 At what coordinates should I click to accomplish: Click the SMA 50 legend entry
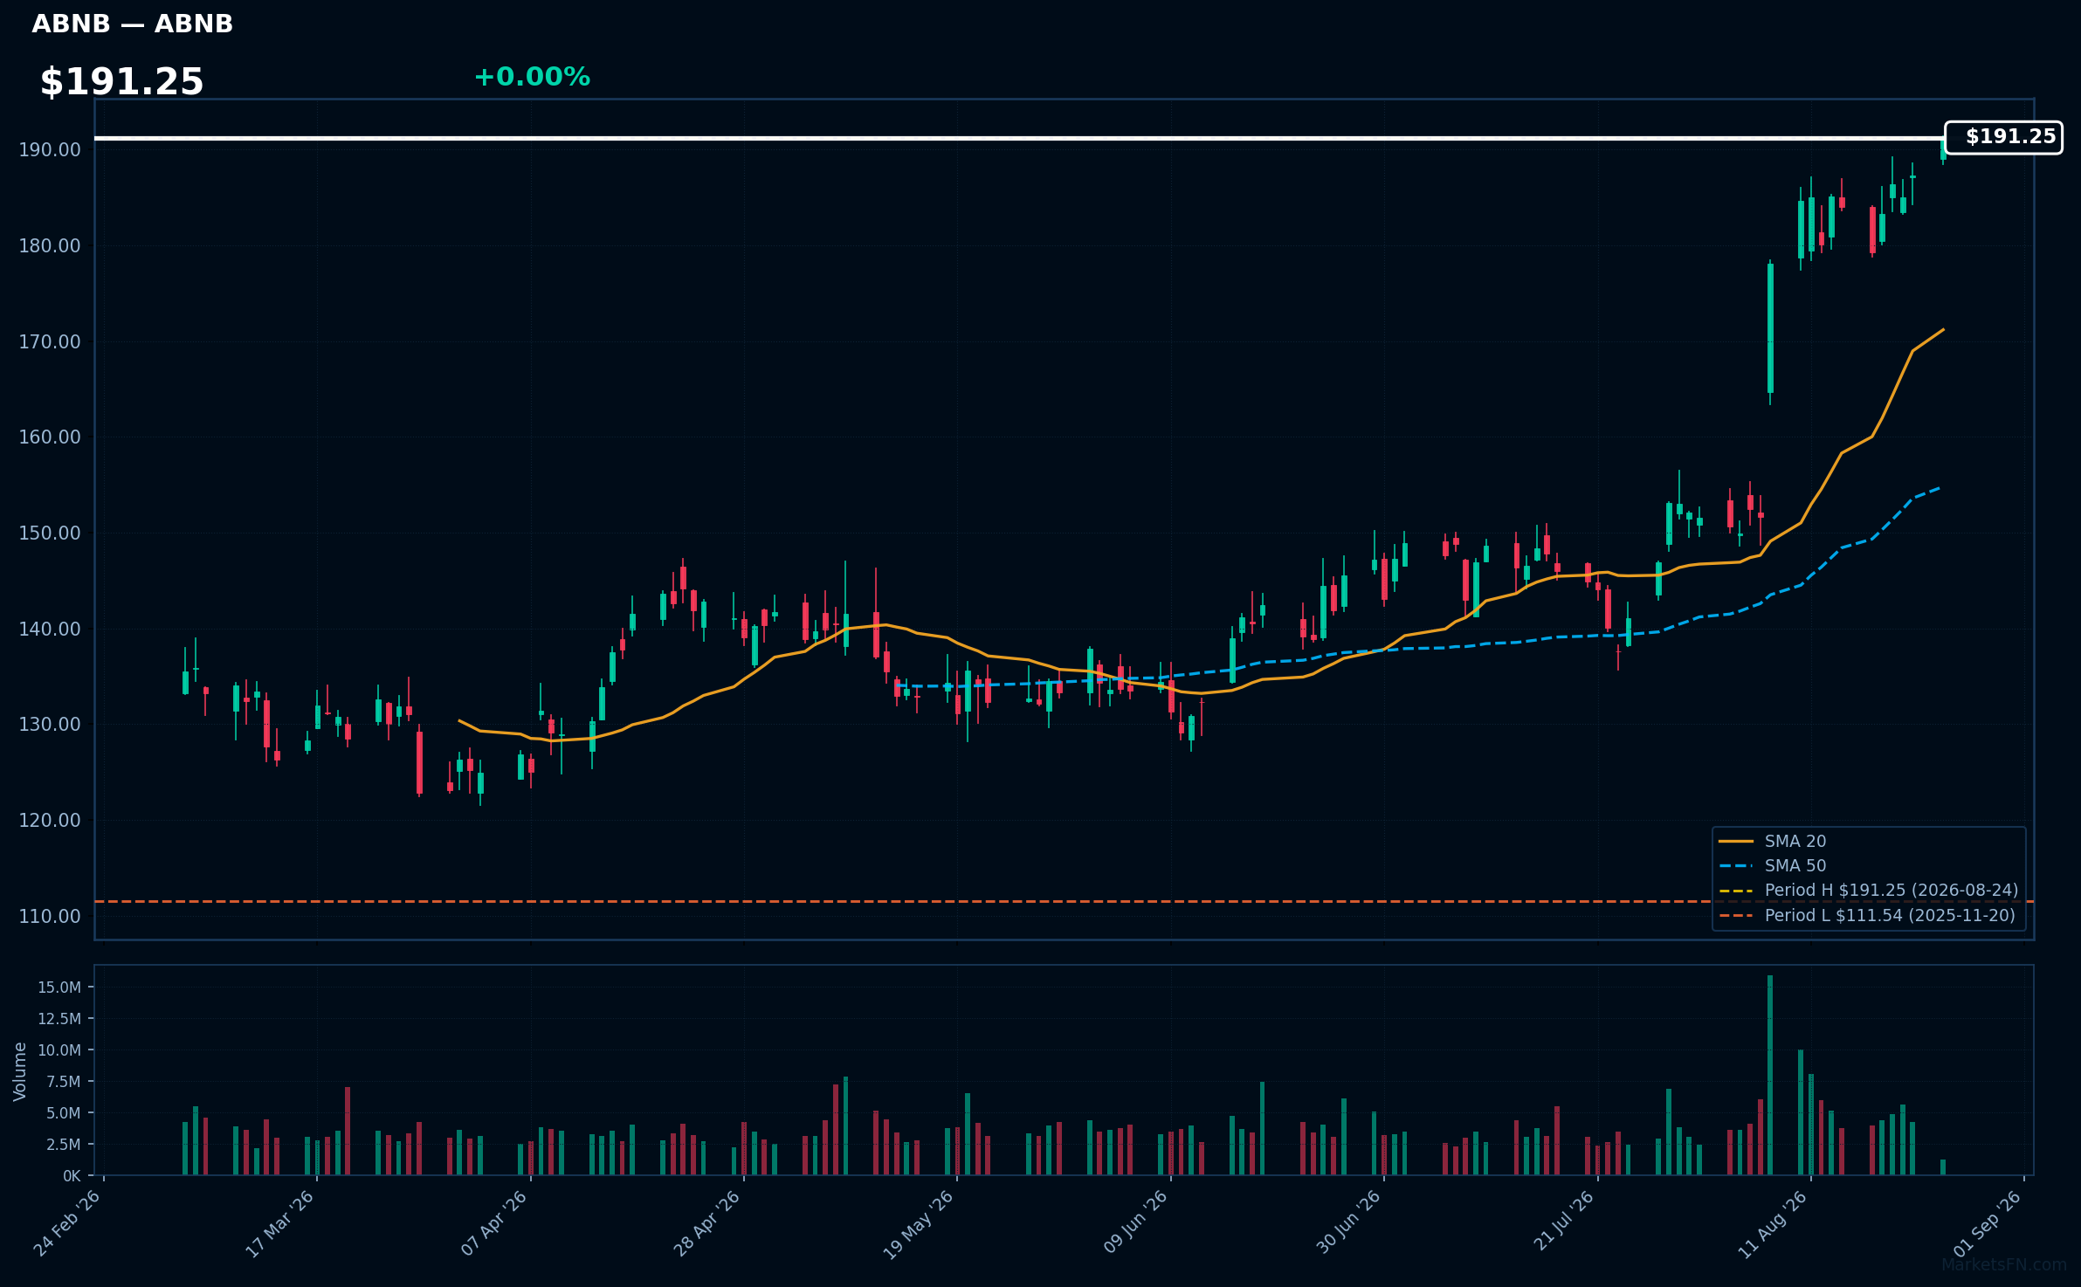pyautogui.click(x=1773, y=865)
